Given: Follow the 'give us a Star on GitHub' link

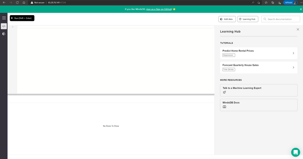Looking at the screenshot, I should [159, 9].
